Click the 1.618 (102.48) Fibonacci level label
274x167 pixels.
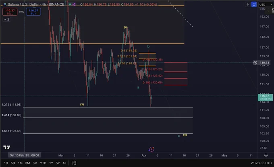12,131
